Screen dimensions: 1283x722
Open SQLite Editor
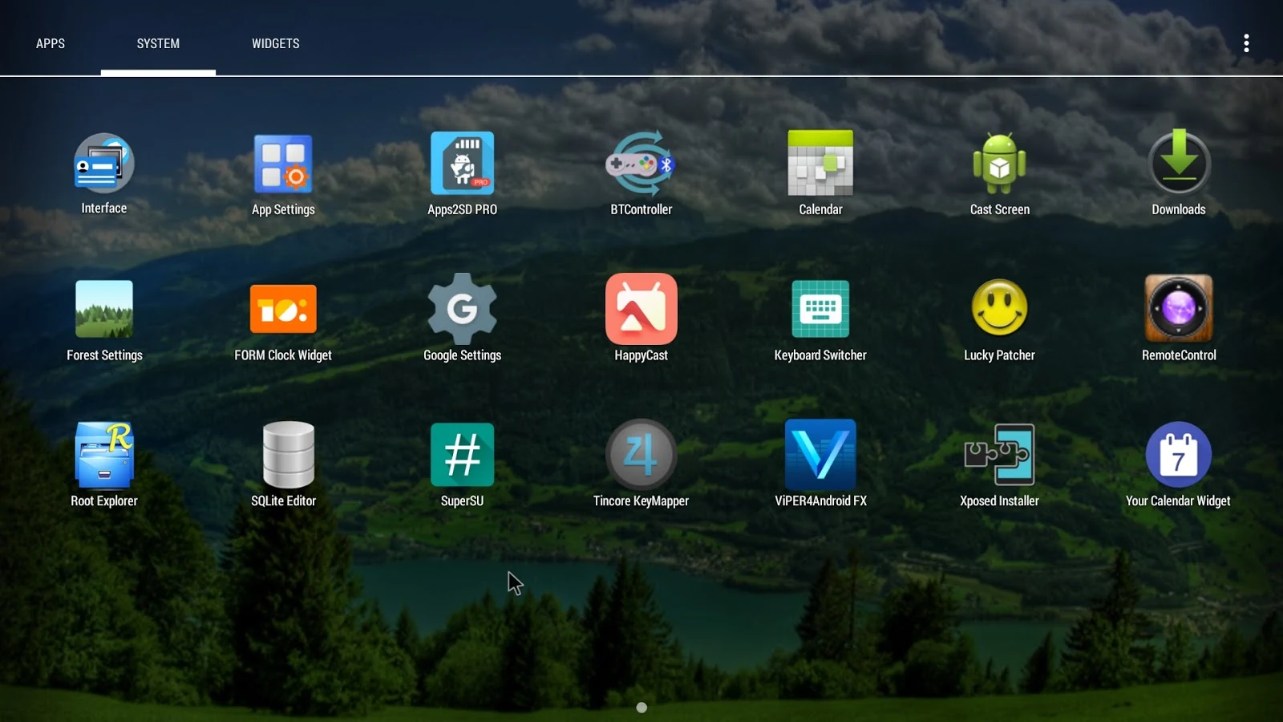click(289, 455)
